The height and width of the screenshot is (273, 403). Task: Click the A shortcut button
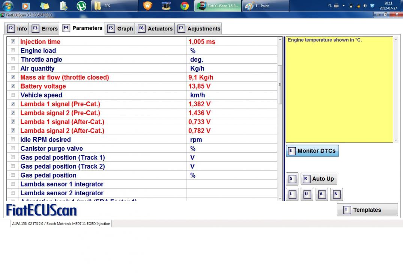(x=322, y=194)
